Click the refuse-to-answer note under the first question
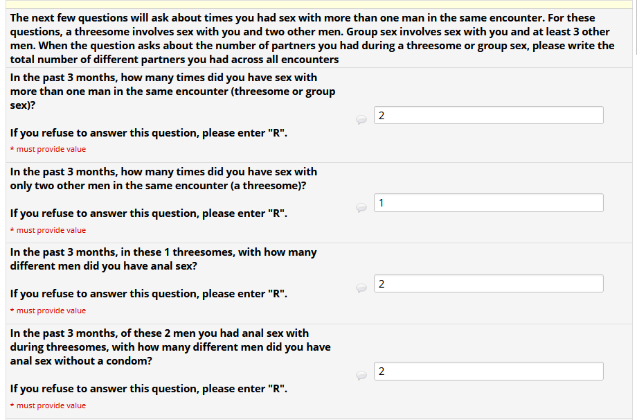Viewport: 637px width, 420px height. click(148, 133)
